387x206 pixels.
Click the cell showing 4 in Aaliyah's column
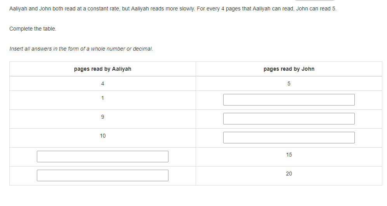coord(102,83)
